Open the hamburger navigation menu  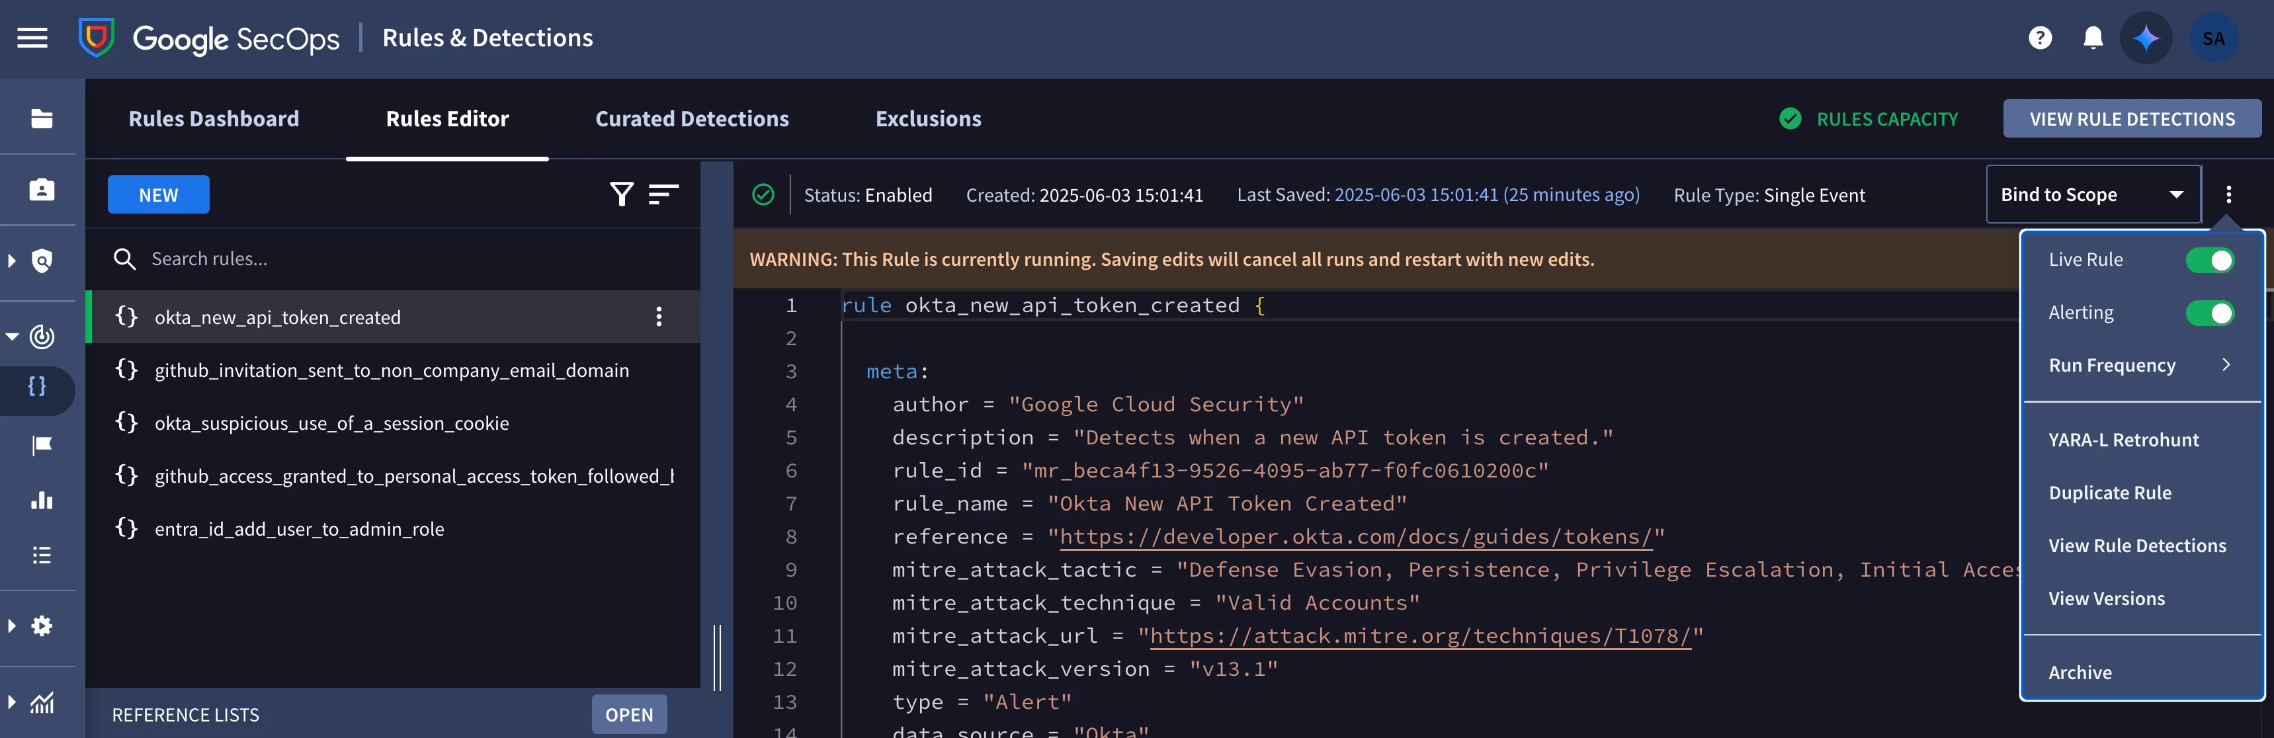click(32, 38)
